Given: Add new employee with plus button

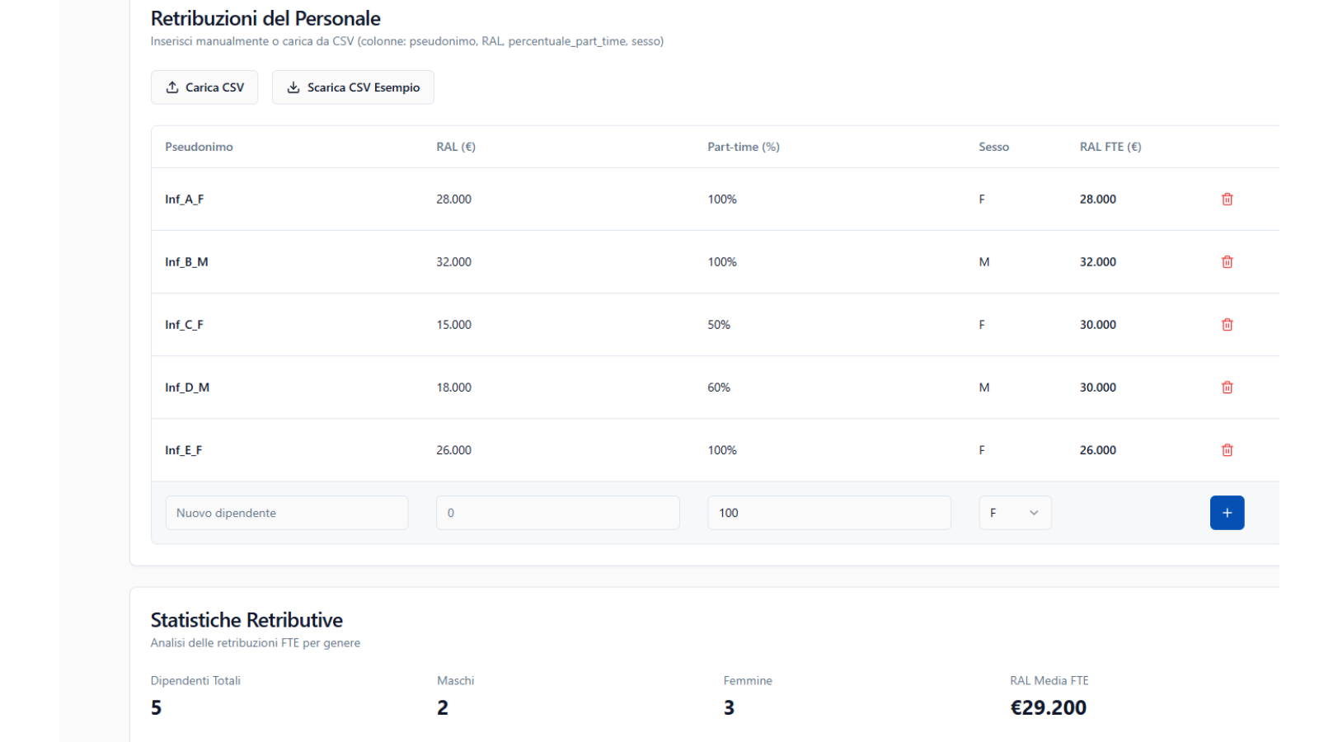Looking at the screenshot, I should click(1227, 513).
